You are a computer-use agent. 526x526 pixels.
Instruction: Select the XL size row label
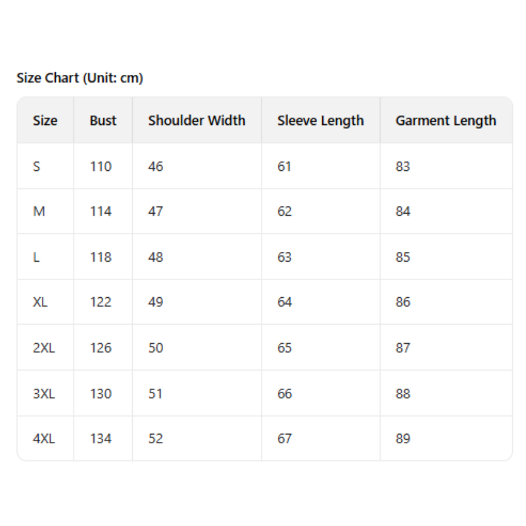pos(40,302)
